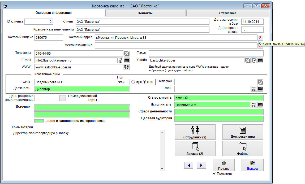Switch to the Статистика tab
Screen dimensions: 305x184
click(x=227, y=13)
